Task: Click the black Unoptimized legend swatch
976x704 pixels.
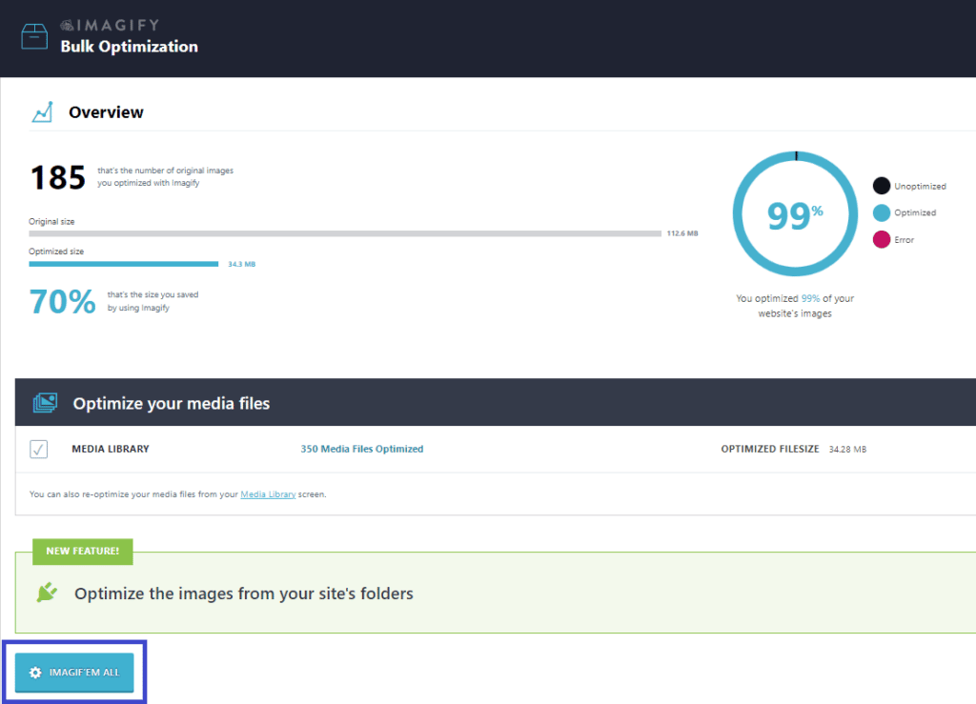Action: (x=882, y=186)
